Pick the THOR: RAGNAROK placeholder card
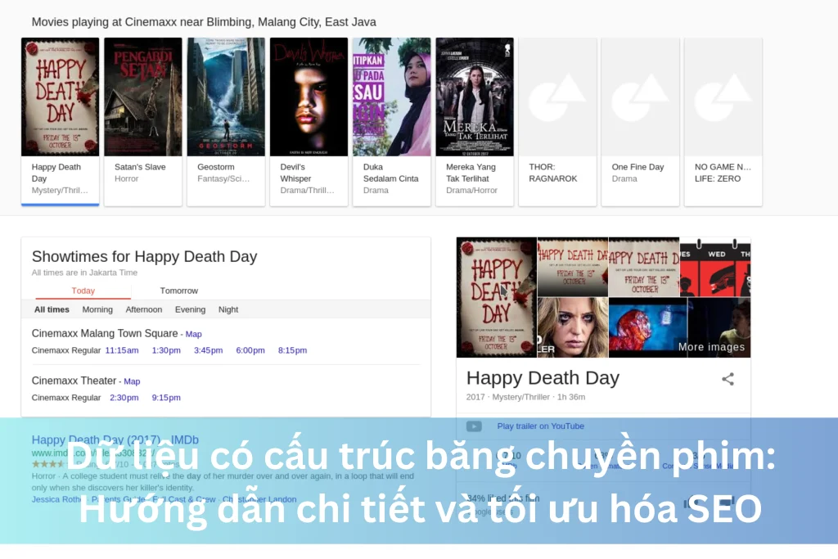This screenshot has height=559, width=838. point(557,121)
